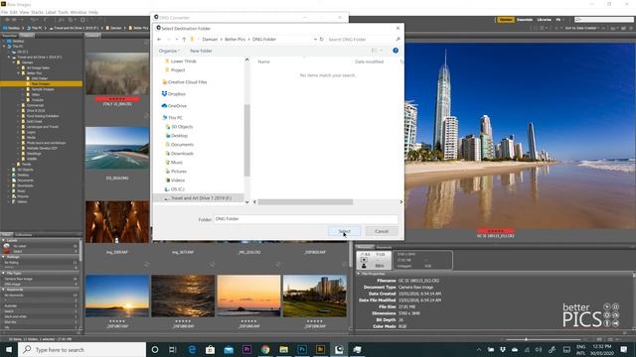636x357 pixels.
Task: Toggle the No Label filter in Bridge
Action: click(x=40, y=246)
